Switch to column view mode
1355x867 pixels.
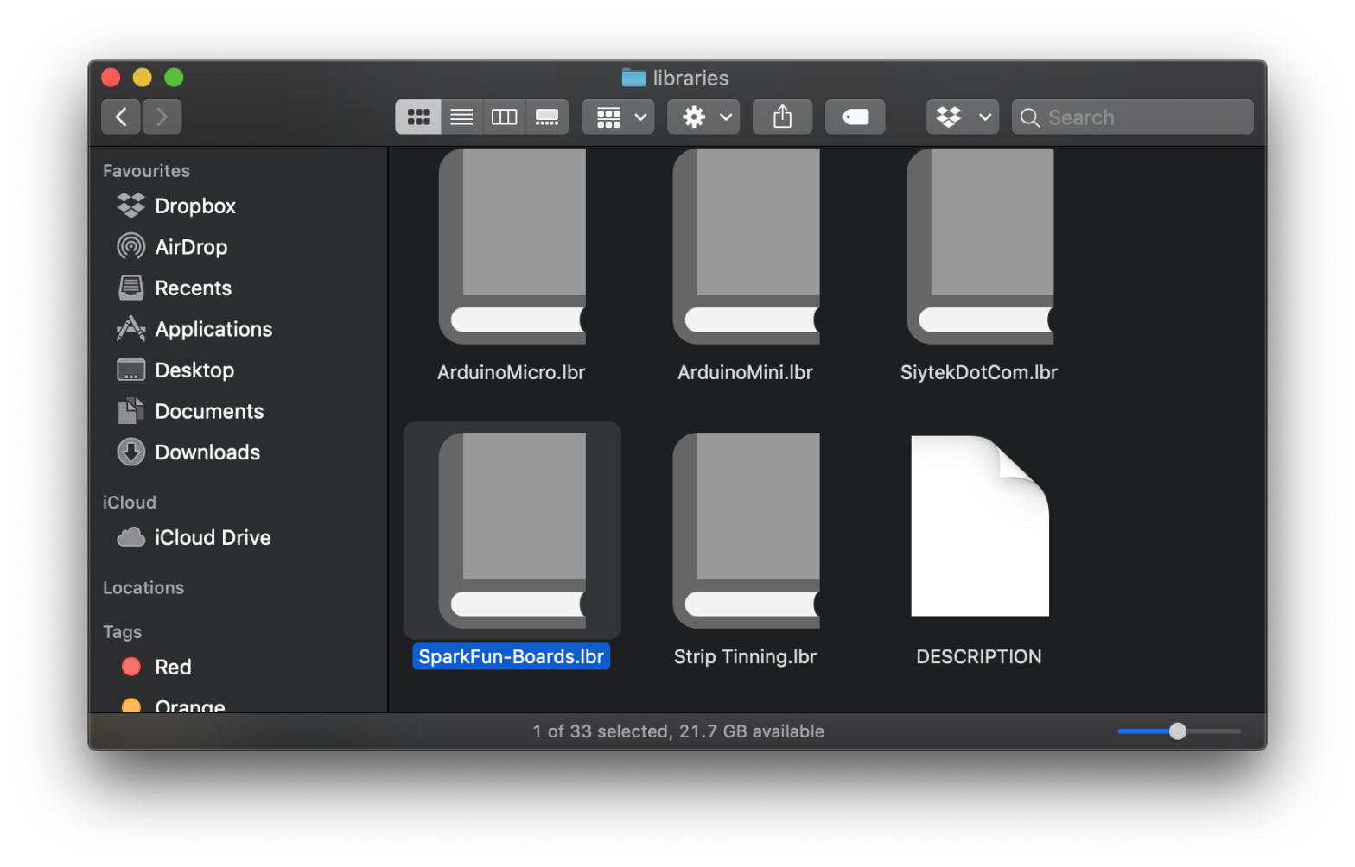tap(504, 117)
